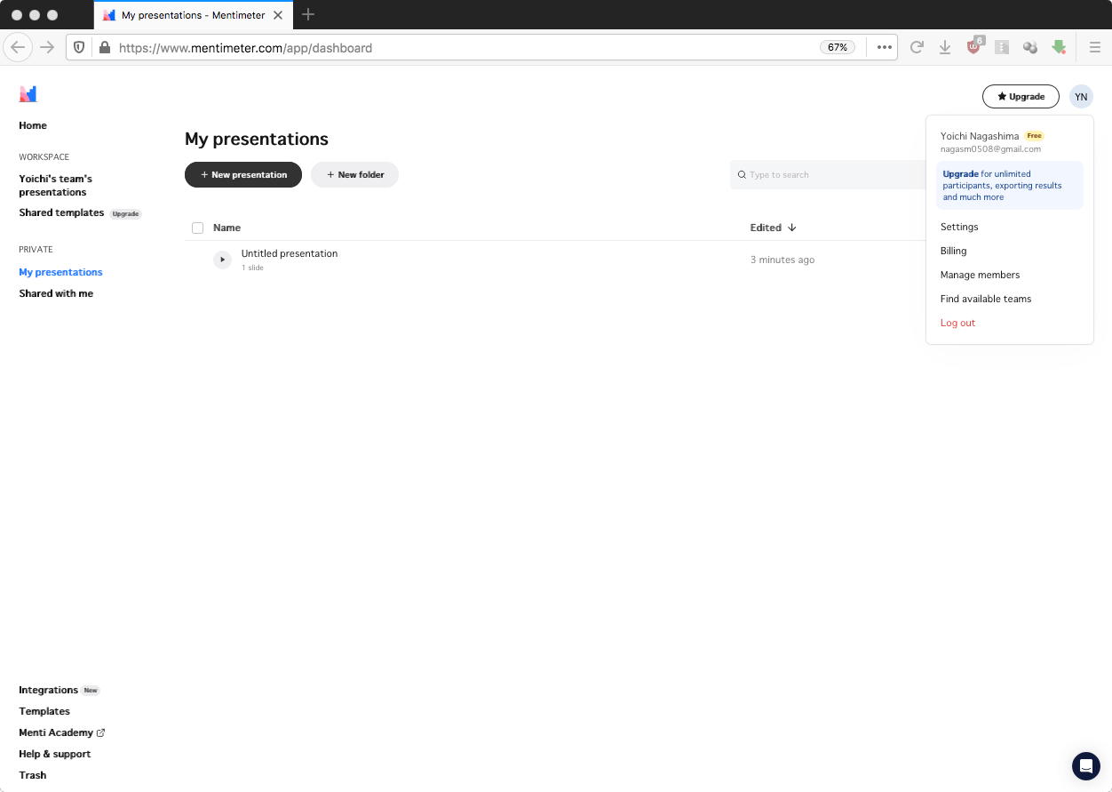Play the Untitled presentation

pos(222,260)
